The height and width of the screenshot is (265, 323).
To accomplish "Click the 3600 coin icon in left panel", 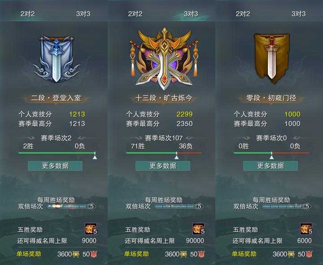I will tap(76, 254).
